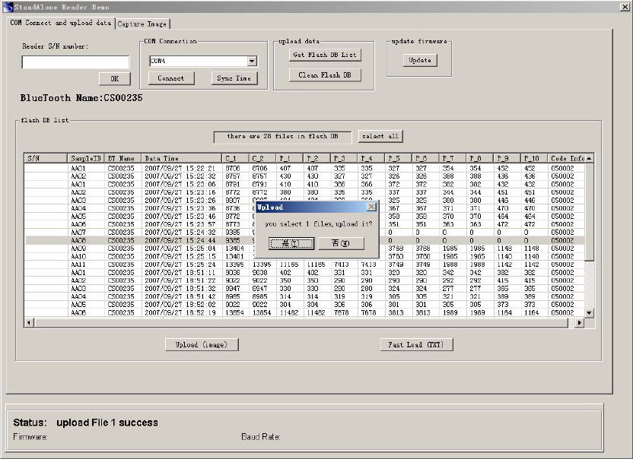Click Upload (image) button

(x=202, y=345)
